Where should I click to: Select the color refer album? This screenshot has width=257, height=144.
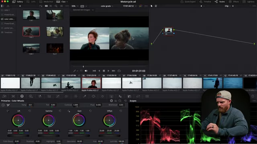point(8,19)
